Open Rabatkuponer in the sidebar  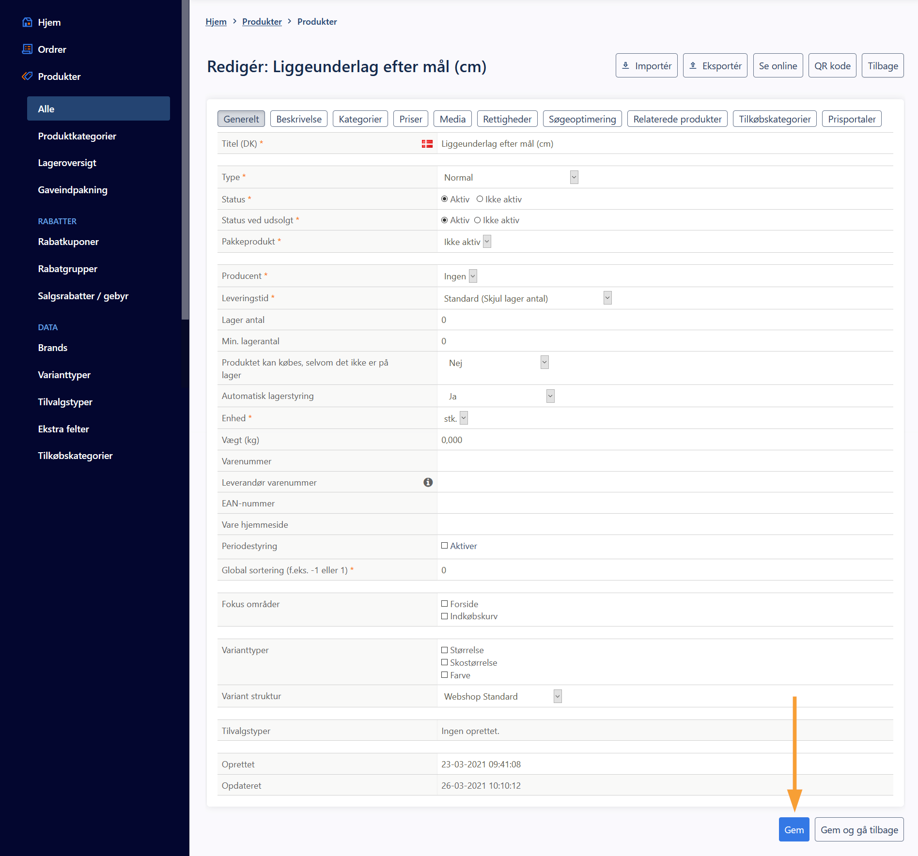[x=68, y=242]
